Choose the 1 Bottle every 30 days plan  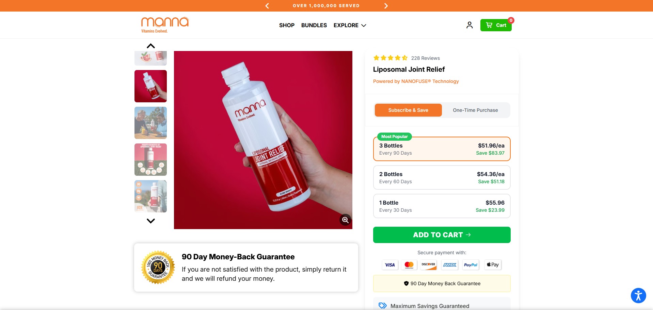pyautogui.click(x=442, y=206)
